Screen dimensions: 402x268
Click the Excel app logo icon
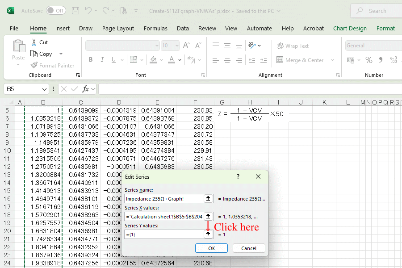pos(11,11)
